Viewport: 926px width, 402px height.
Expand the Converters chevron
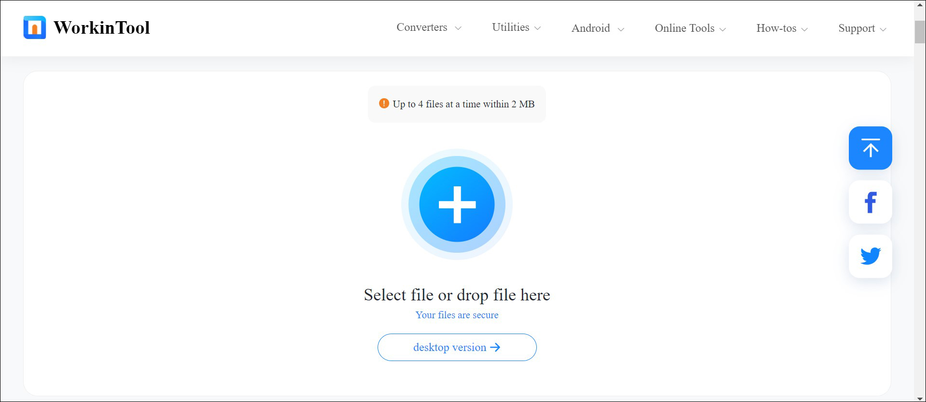458,28
